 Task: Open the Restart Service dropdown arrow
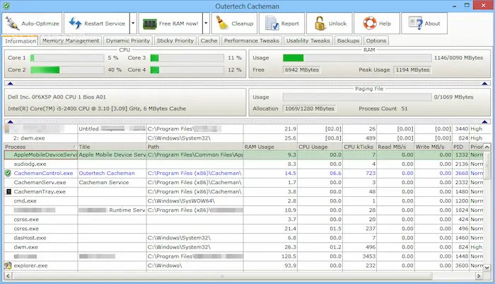[x=133, y=23]
